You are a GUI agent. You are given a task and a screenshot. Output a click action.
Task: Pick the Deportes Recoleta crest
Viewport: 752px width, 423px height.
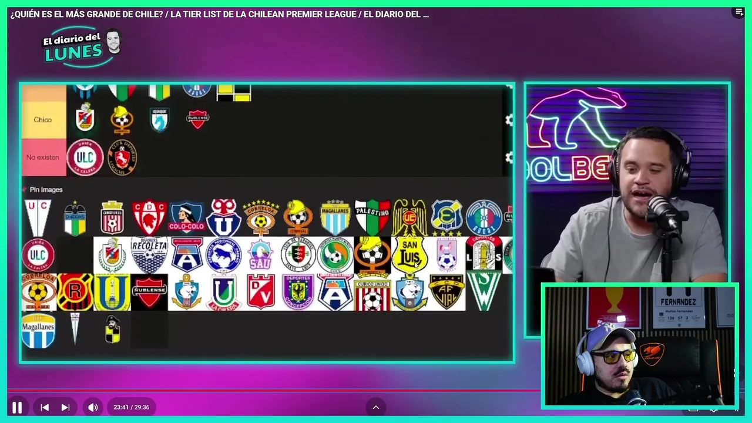tap(149, 255)
